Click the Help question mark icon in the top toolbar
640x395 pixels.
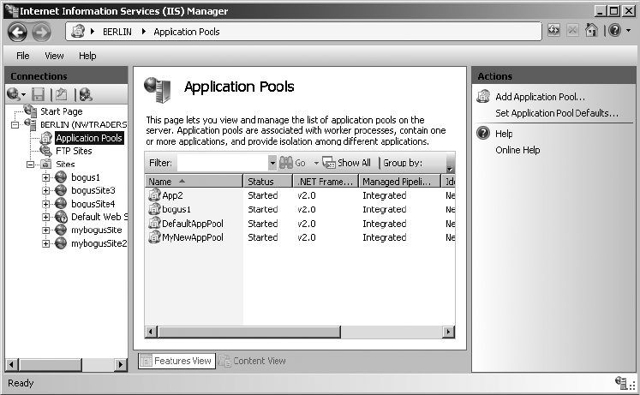tap(614, 30)
